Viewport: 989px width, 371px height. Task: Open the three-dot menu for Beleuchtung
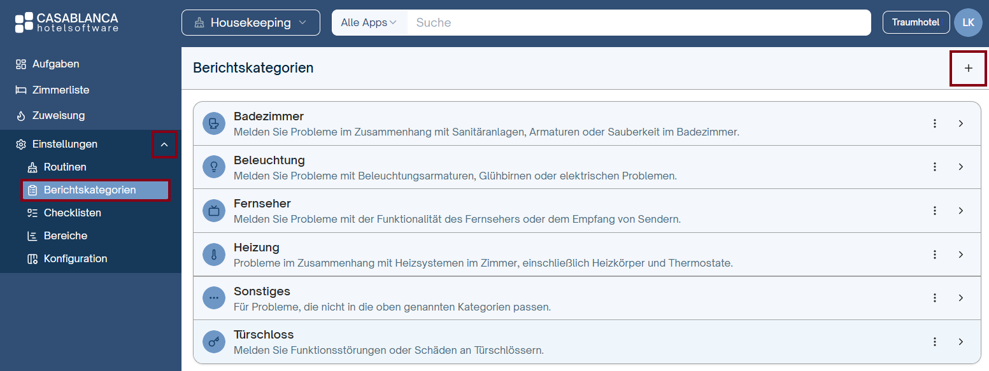pyautogui.click(x=935, y=167)
